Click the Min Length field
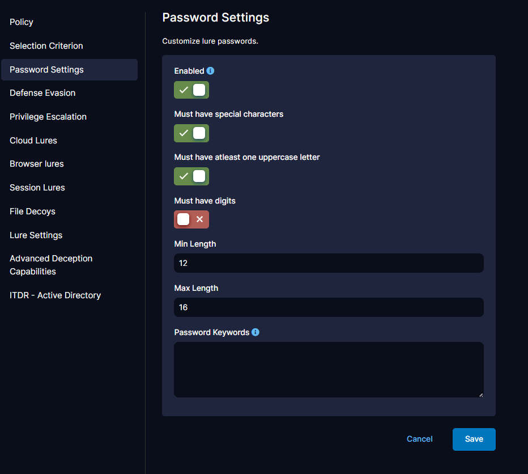528x474 pixels. click(x=329, y=263)
